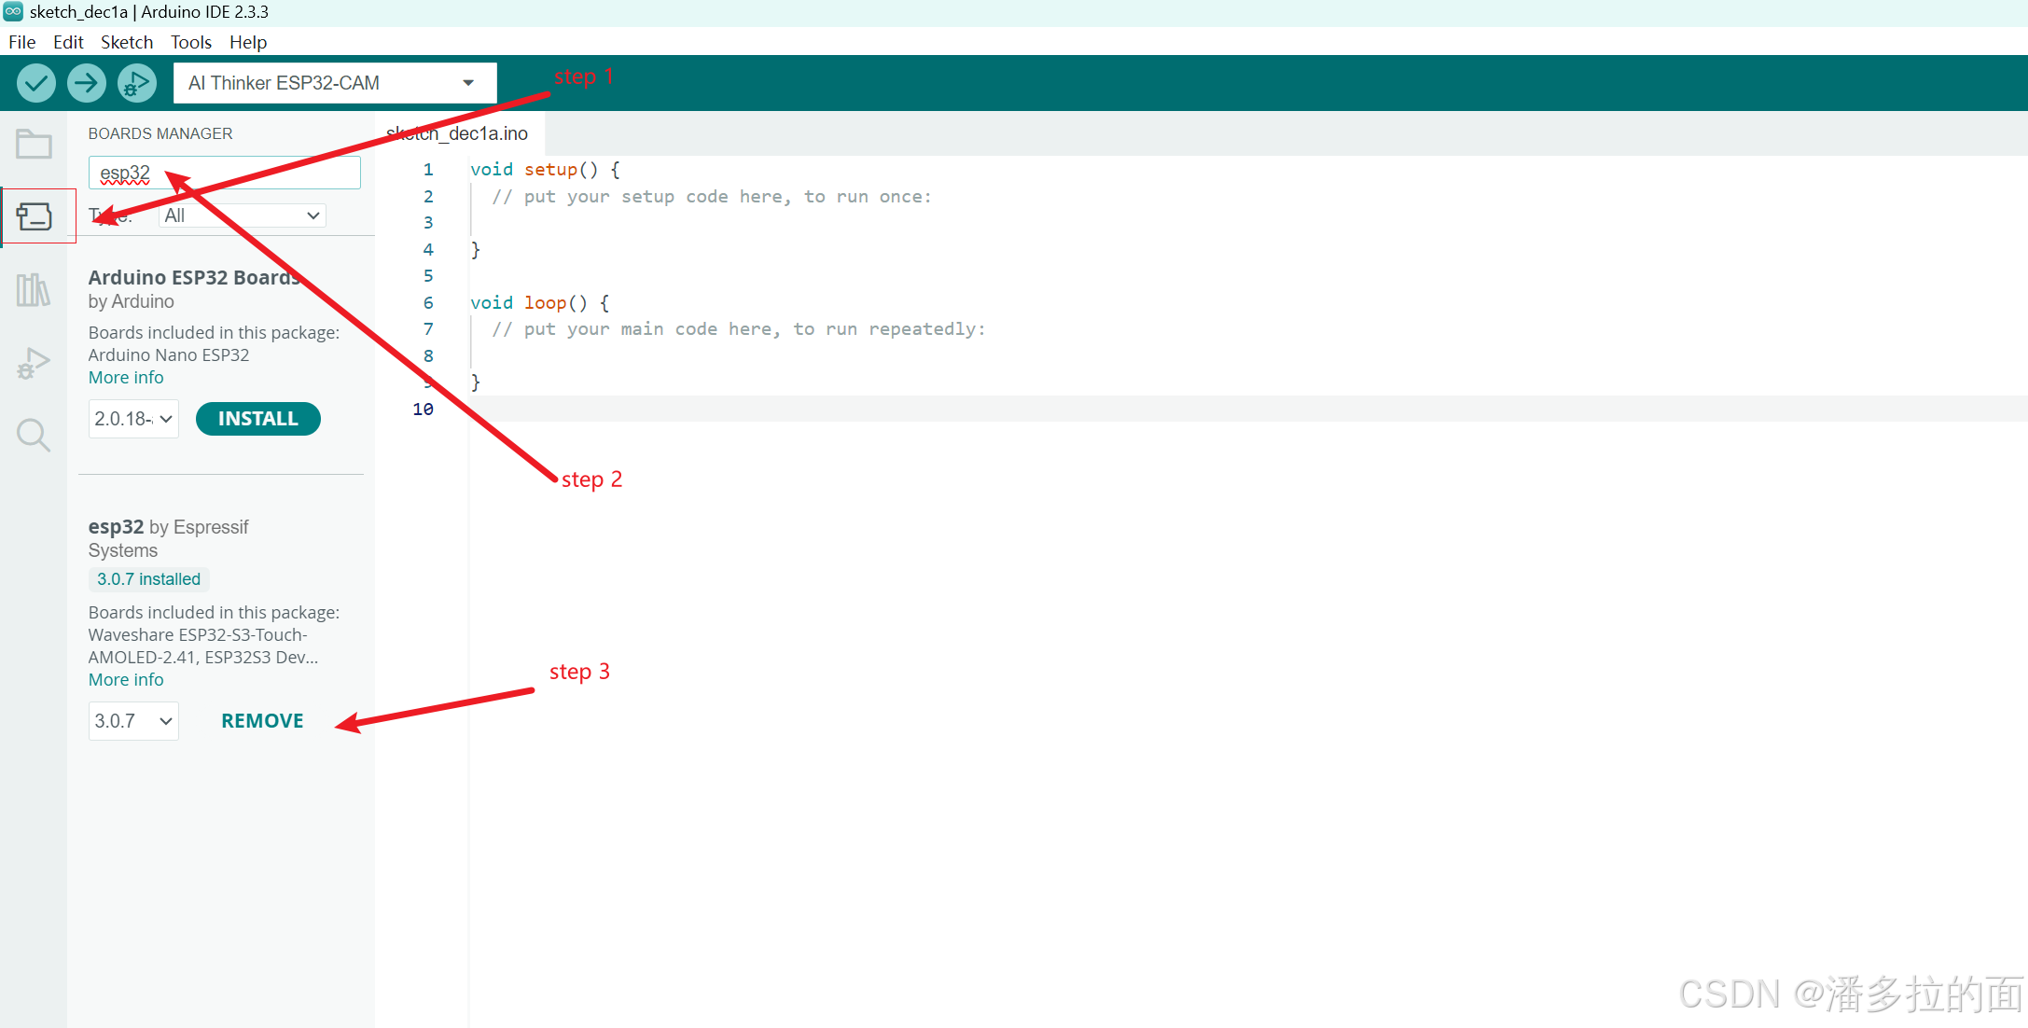Expand the AI Thinker ESP32-CAM board selector

tap(334, 83)
